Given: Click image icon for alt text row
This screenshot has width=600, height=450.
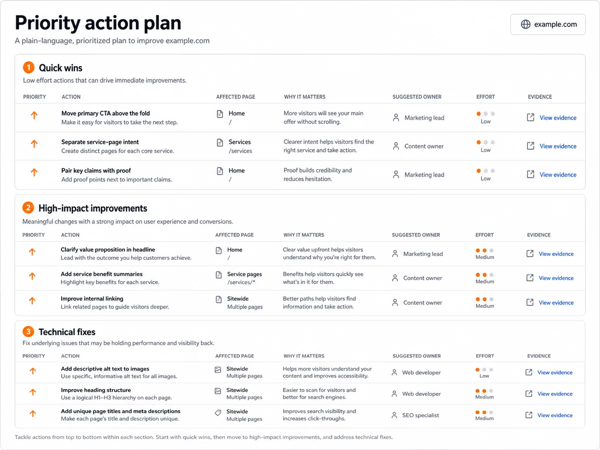Looking at the screenshot, I should [218, 370].
